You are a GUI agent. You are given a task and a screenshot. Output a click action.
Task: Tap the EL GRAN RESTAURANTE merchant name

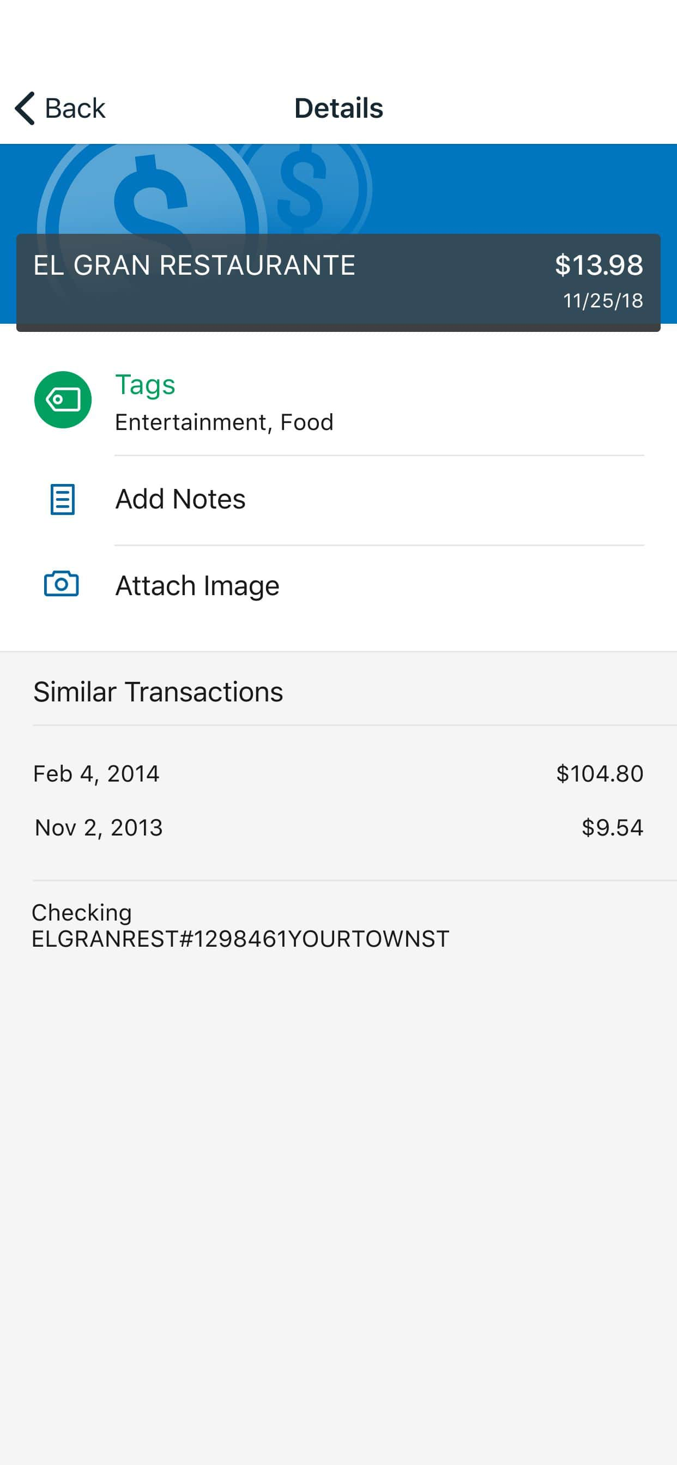[x=194, y=265]
